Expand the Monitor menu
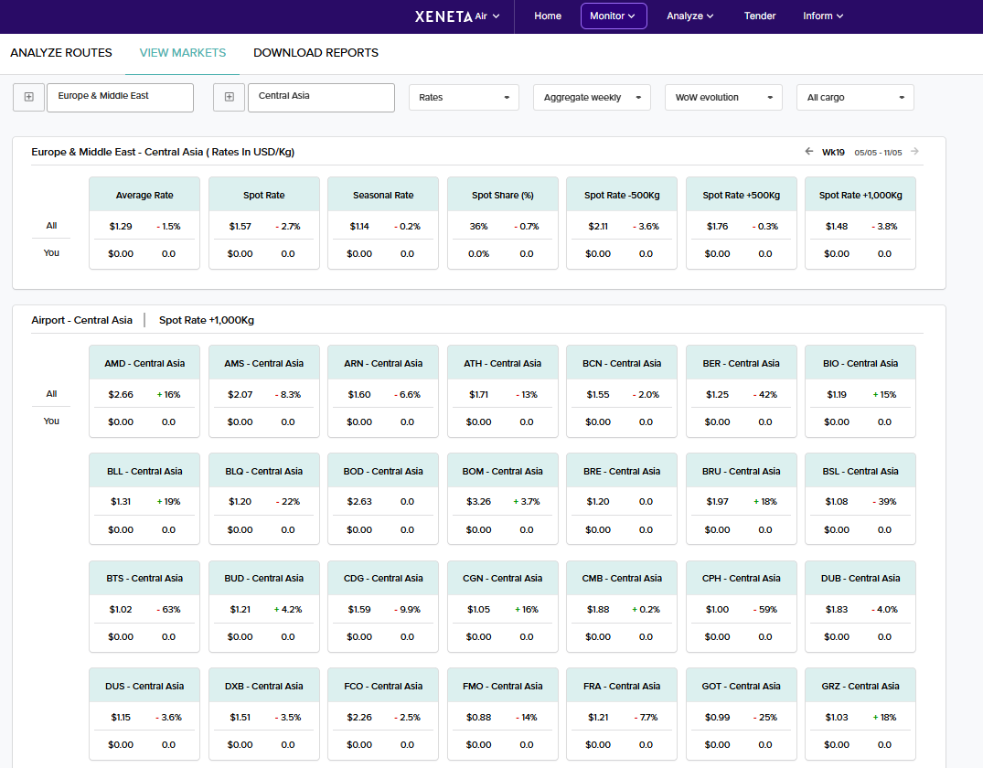Image resolution: width=983 pixels, height=768 pixels. pyautogui.click(x=613, y=16)
